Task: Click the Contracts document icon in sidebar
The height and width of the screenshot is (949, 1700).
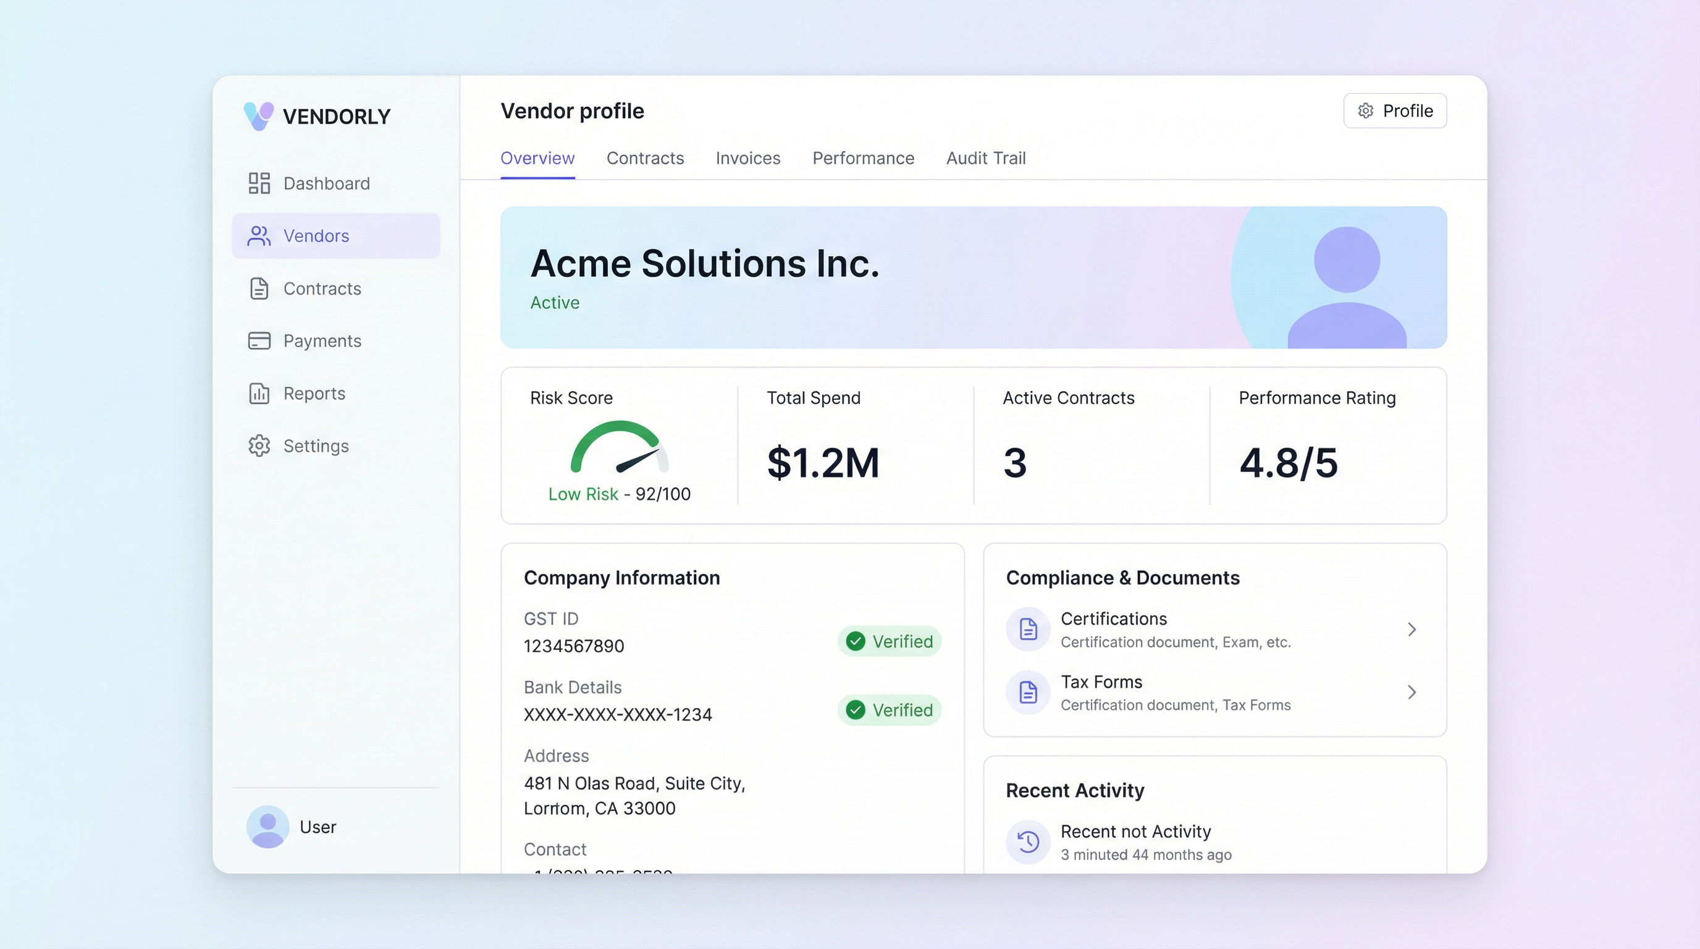Action: [259, 289]
